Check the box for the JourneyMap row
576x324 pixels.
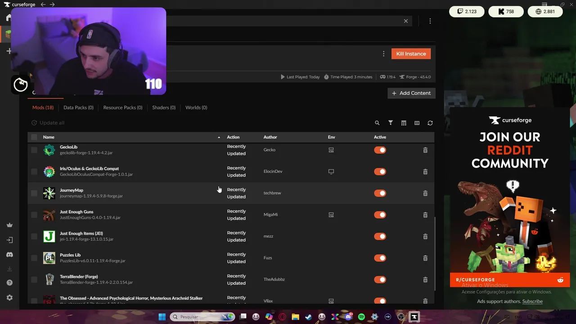(34, 193)
